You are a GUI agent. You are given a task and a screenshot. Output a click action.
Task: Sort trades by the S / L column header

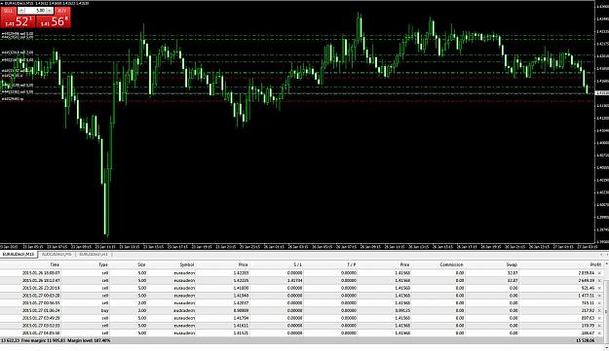point(297,264)
